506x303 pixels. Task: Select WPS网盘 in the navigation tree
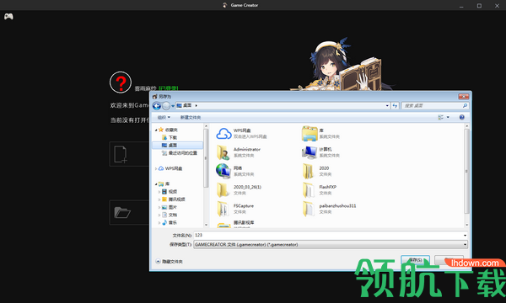pyautogui.click(x=170, y=168)
